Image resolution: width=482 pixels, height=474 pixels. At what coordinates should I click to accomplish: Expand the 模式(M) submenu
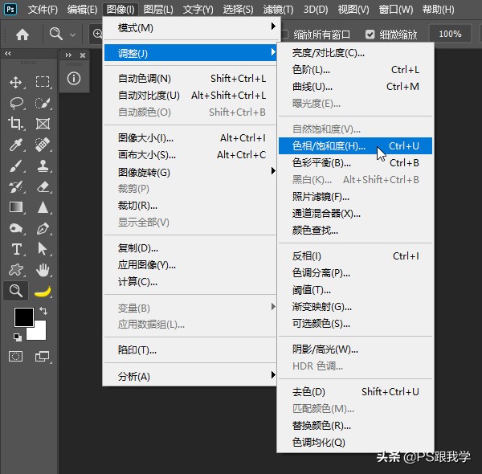[x=190, y=28]
